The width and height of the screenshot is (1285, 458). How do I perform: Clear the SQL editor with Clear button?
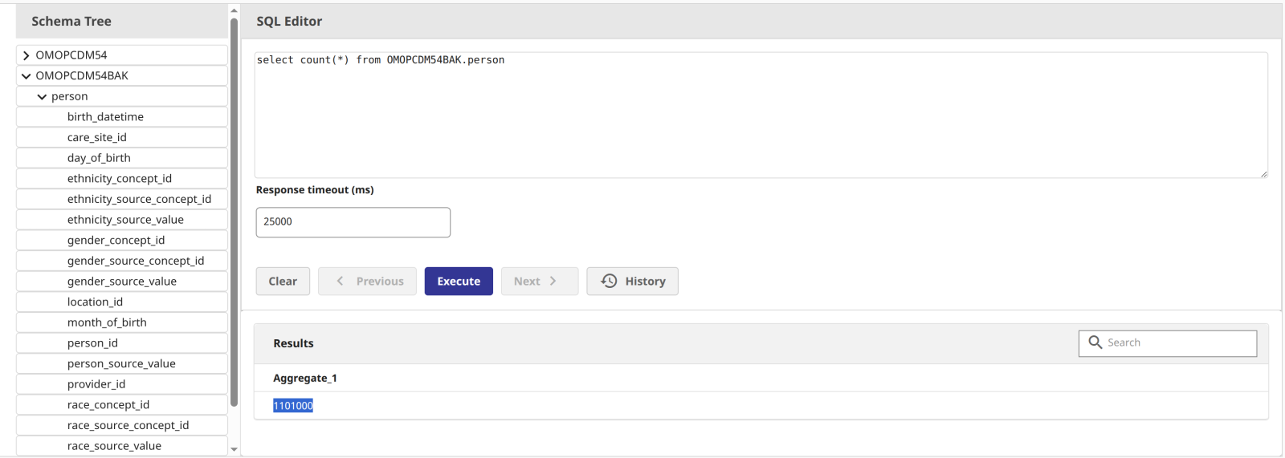tap(283, 282)
